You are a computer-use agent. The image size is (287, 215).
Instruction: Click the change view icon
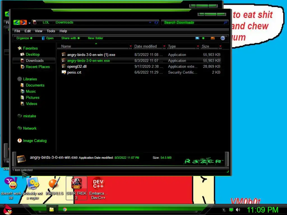click(x=197, y=38)
